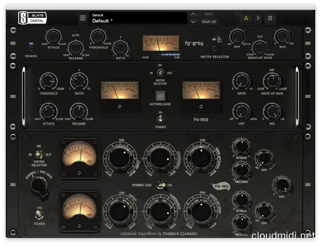Click the upper FG-MU make-up gain knob

coord(202,158)
